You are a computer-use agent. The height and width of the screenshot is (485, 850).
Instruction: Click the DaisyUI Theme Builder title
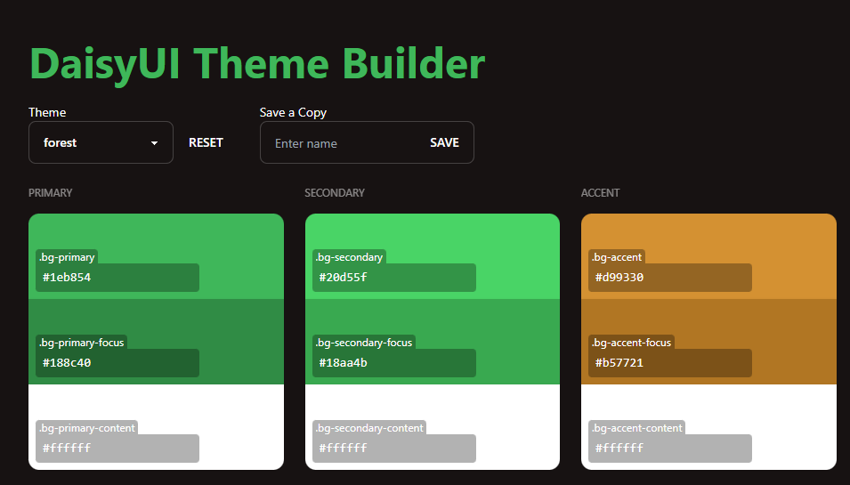point(257,64)
